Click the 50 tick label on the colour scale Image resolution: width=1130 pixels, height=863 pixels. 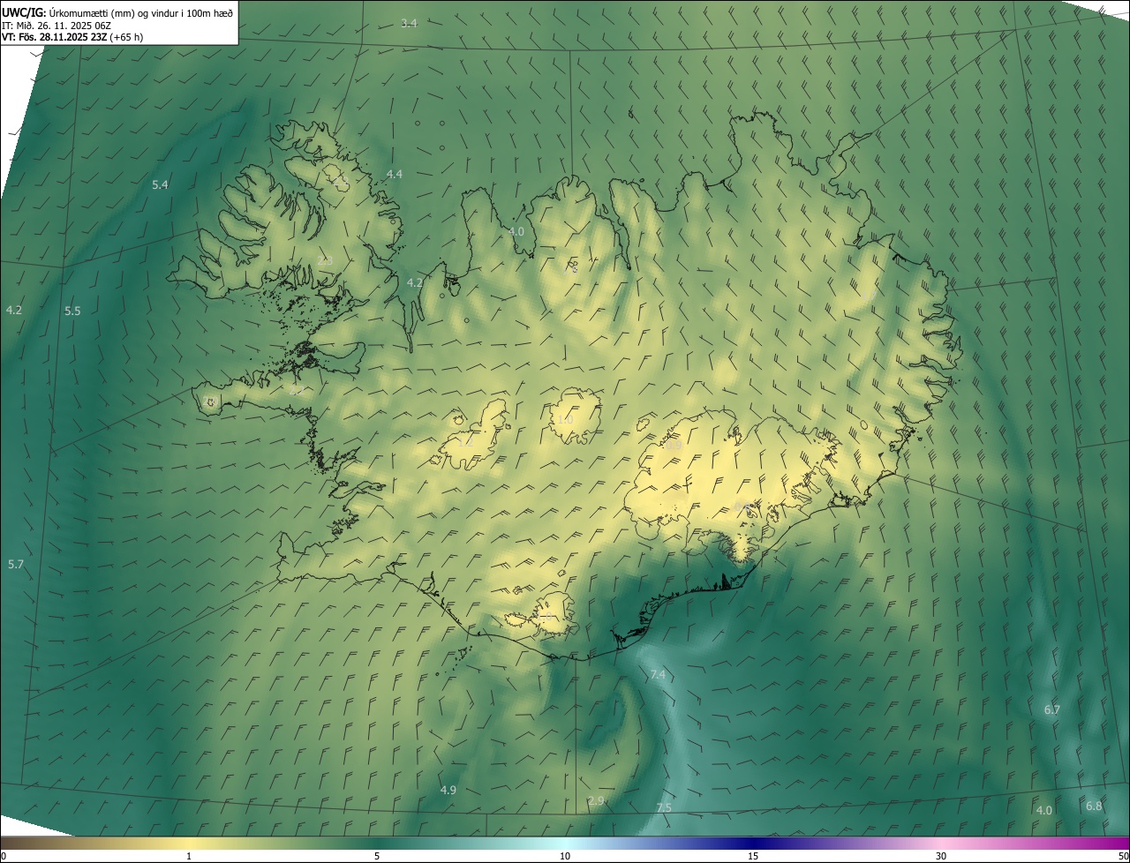click(x=1123, y=856)
